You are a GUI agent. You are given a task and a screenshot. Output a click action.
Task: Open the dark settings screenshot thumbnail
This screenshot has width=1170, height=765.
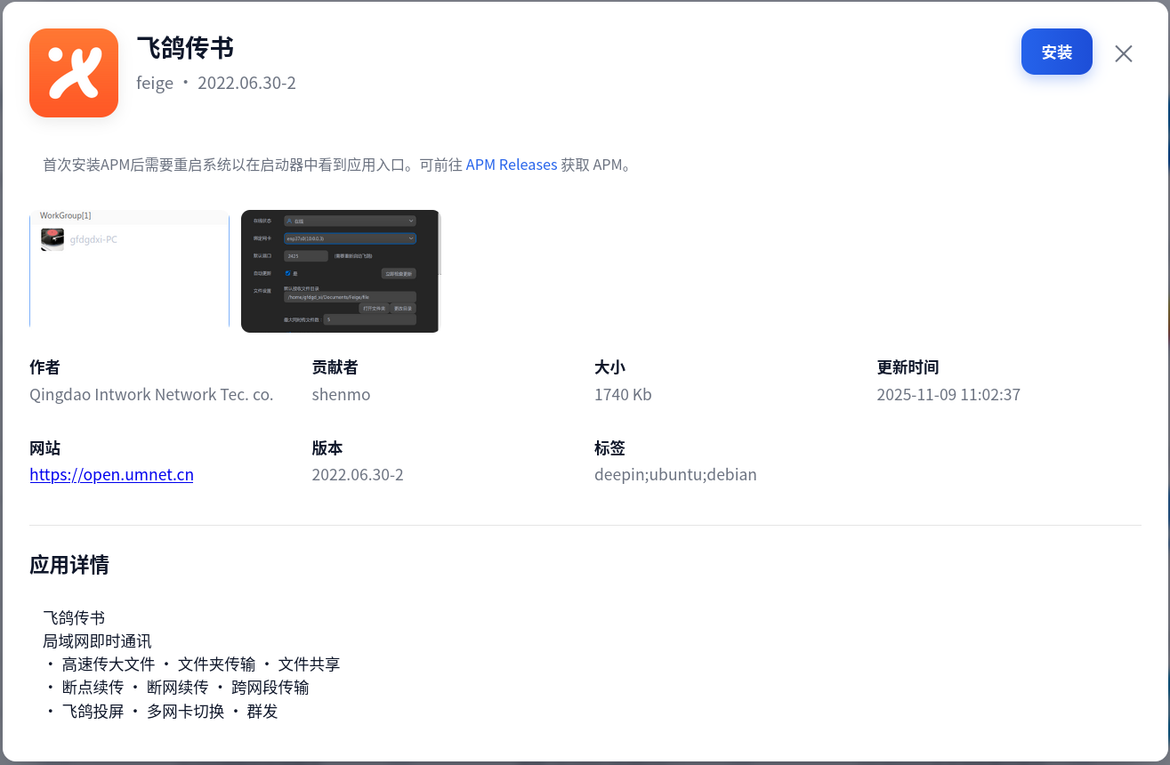point(340,271)
